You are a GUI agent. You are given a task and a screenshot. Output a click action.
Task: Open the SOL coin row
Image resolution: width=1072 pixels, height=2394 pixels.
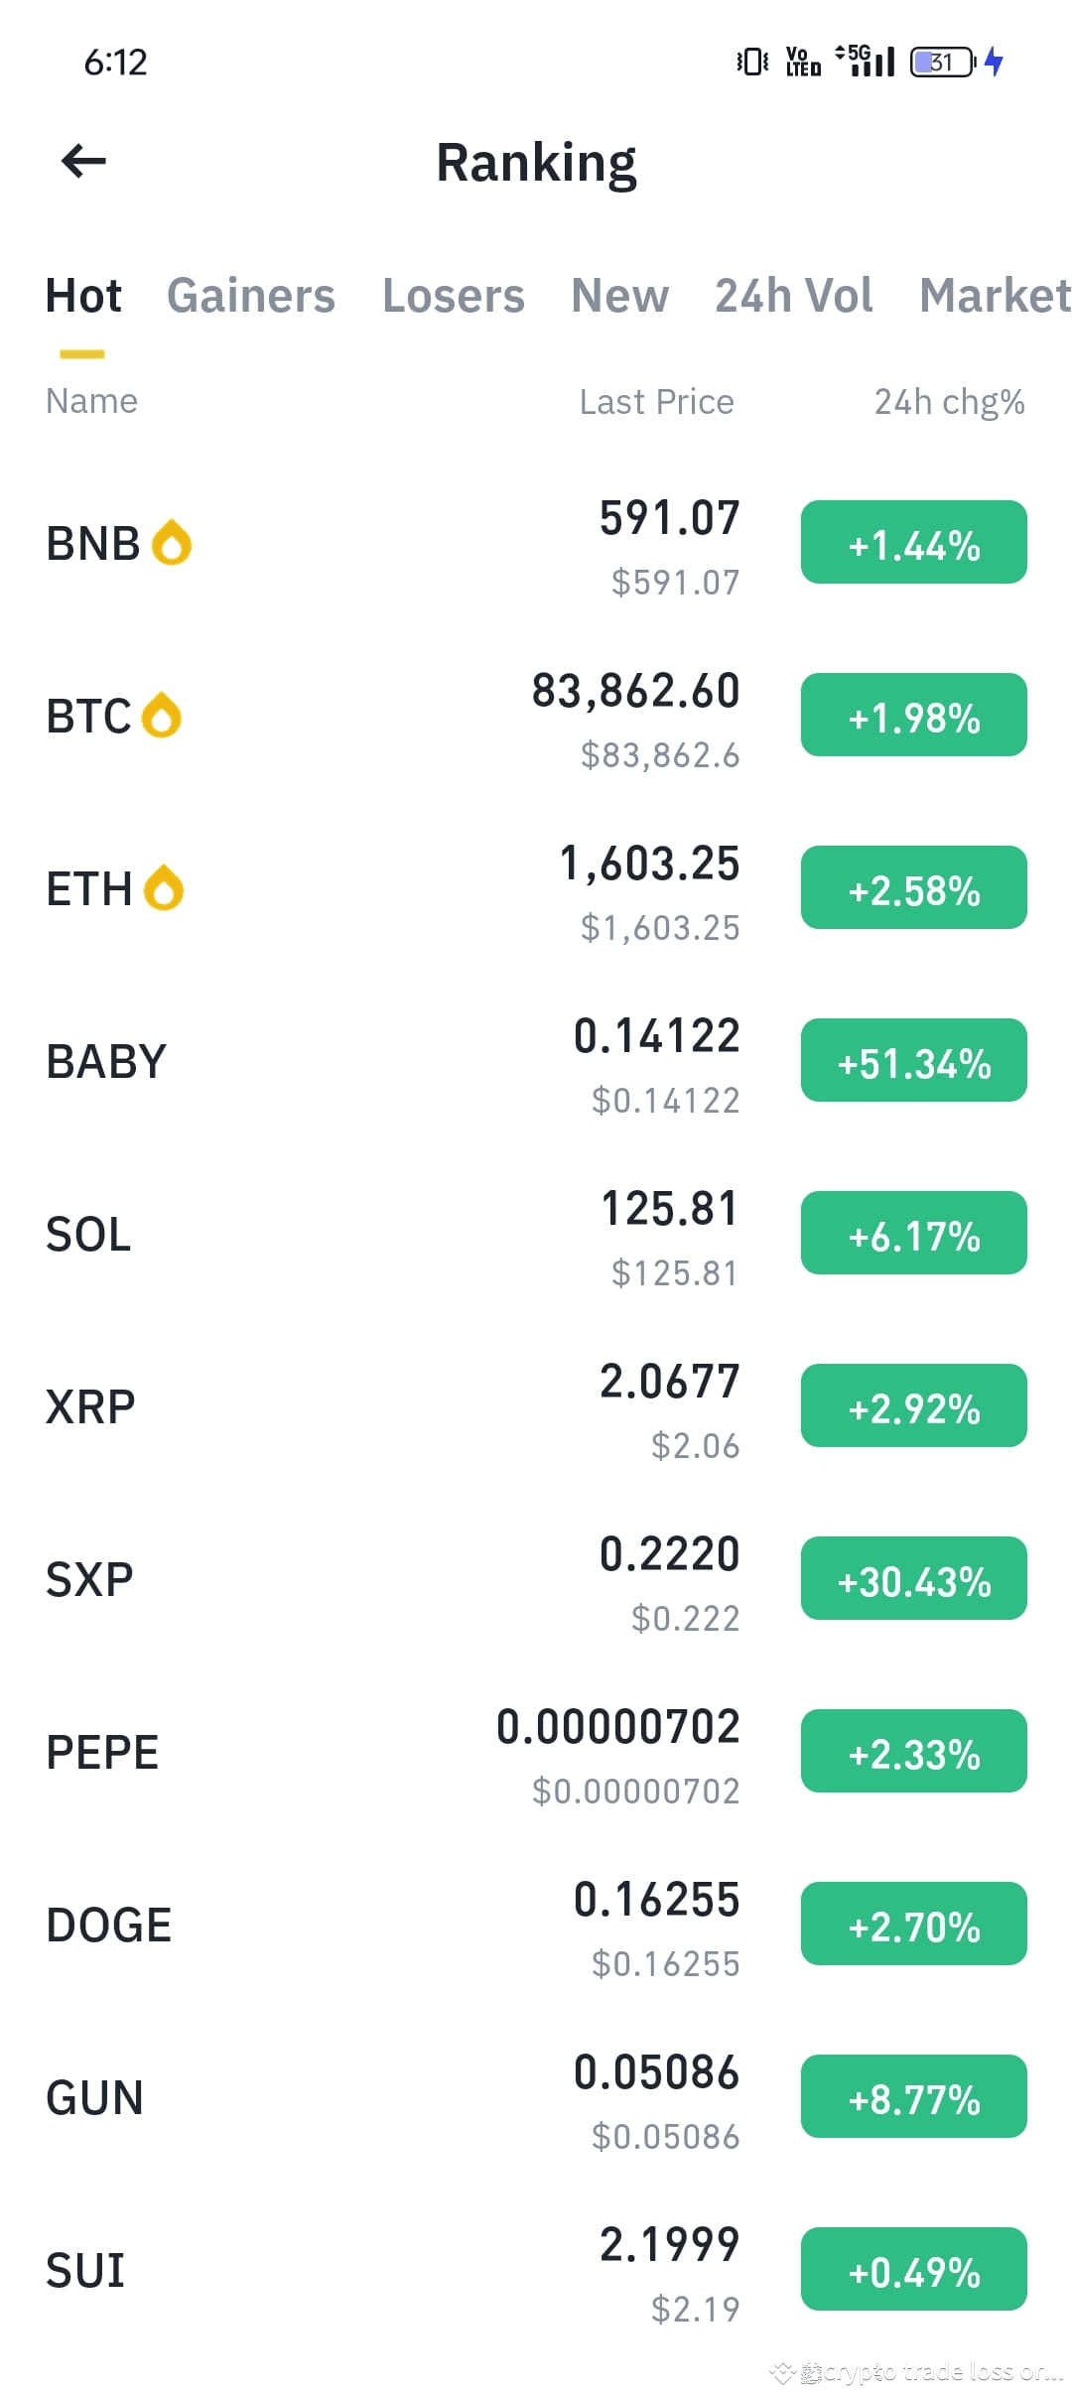[536, 1234]
